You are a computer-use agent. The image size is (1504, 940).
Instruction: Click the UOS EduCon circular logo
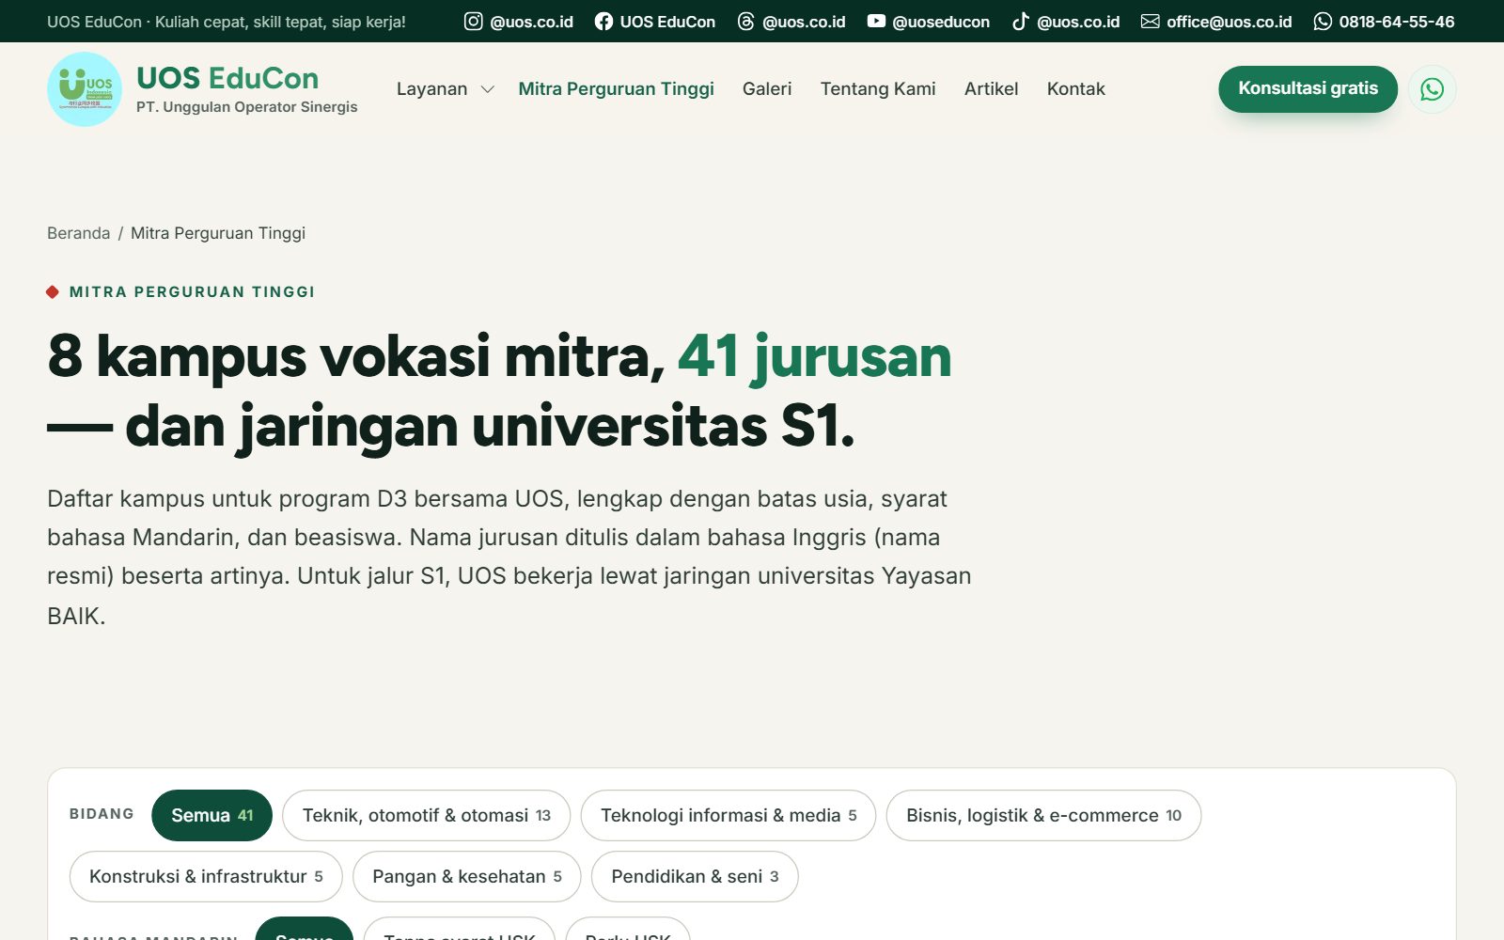pyautogui.click(x=85, y=89)
